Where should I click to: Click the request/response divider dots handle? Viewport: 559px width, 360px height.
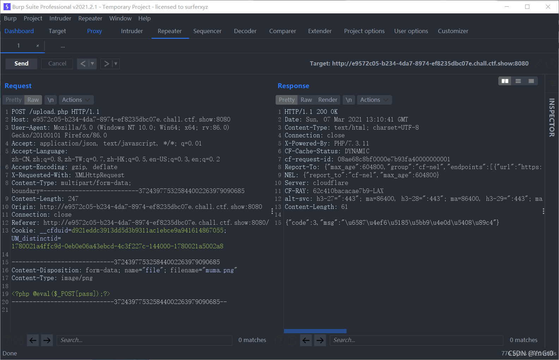point(272,211)
